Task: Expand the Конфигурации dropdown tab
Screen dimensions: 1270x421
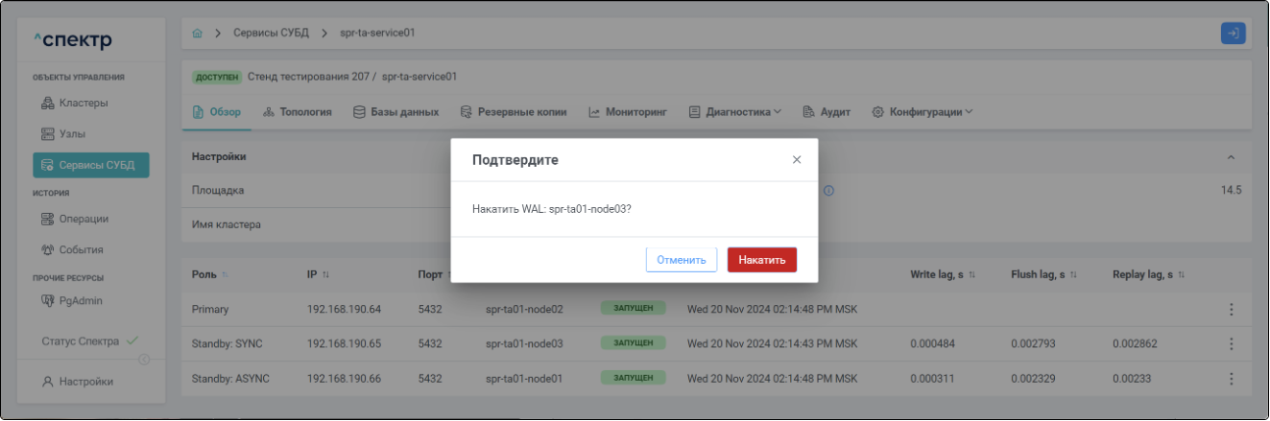Action: click(x=923, y=112)
